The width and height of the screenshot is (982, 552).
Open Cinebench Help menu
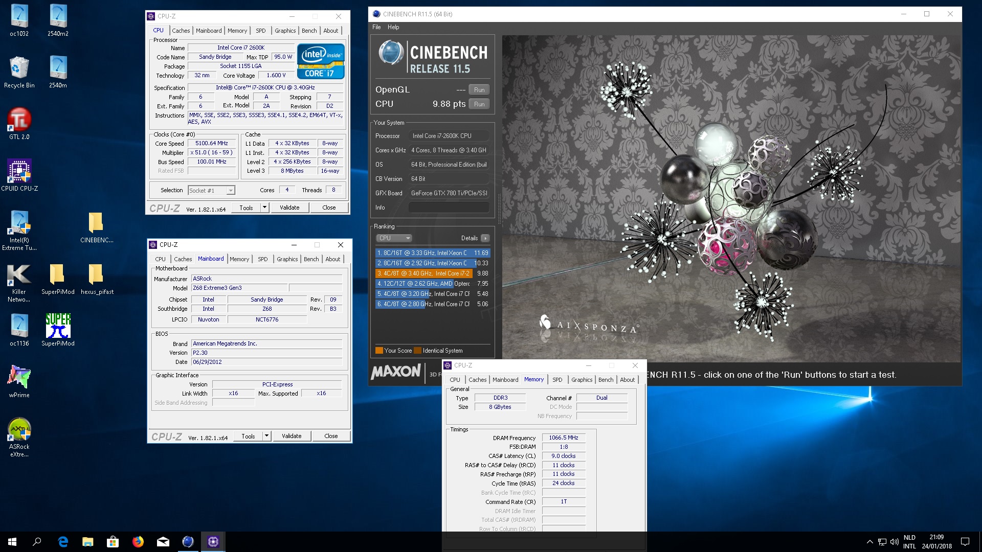[393, 27]
